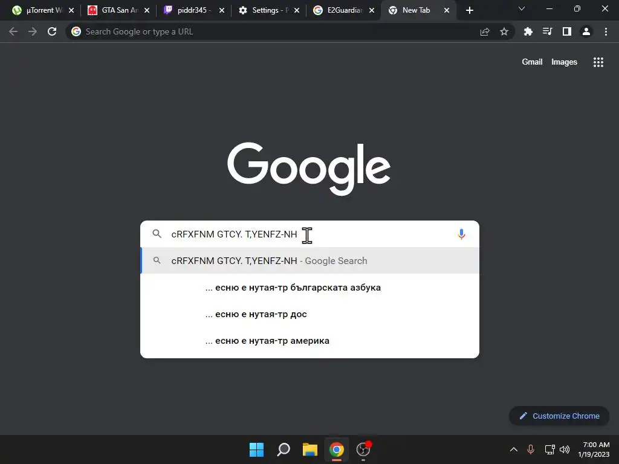This screenshot has height=464, width=619.
Task: Bookmark this tab with the star icon
Action: pyautogui.click(x=504, y=31)
